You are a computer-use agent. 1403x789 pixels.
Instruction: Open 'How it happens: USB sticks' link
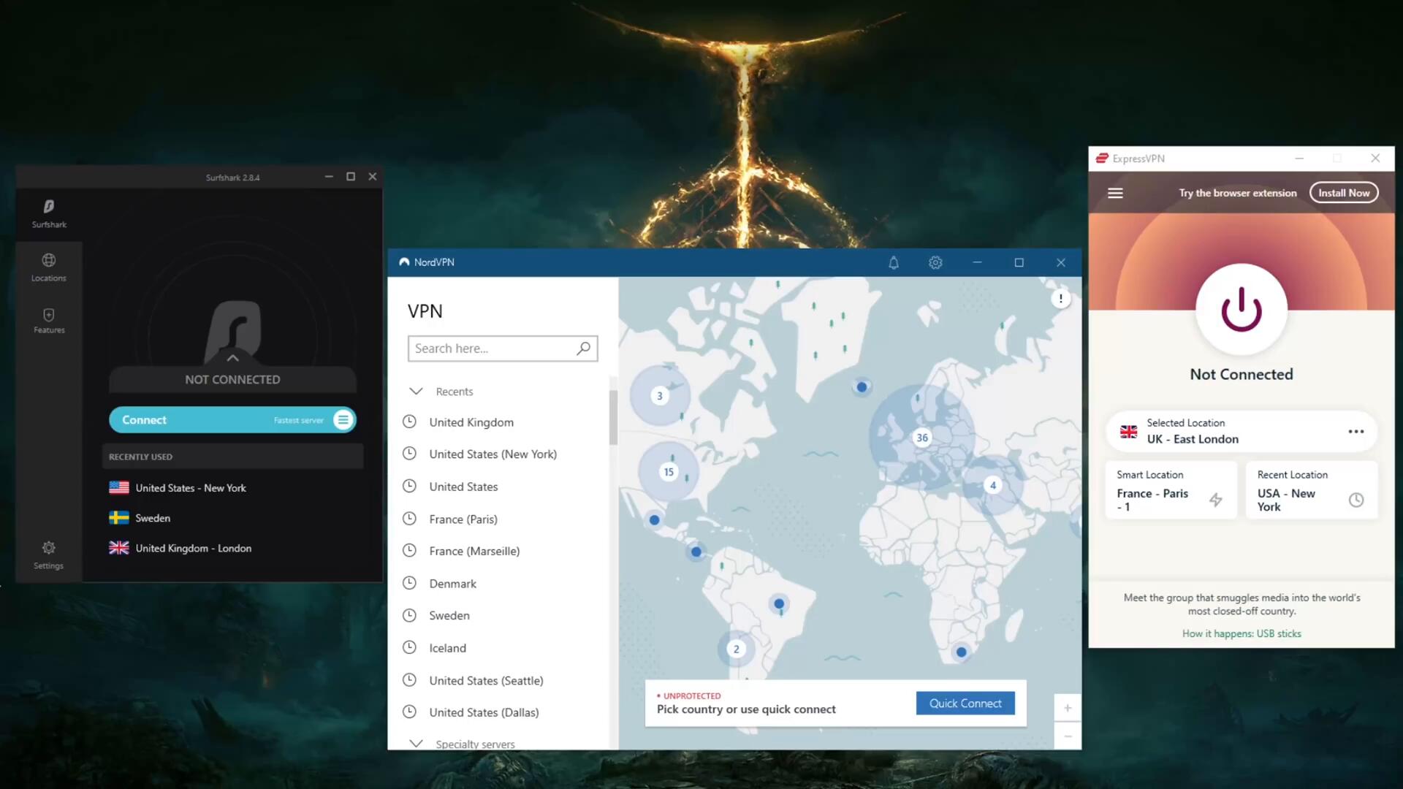(x=1241, y=633)
